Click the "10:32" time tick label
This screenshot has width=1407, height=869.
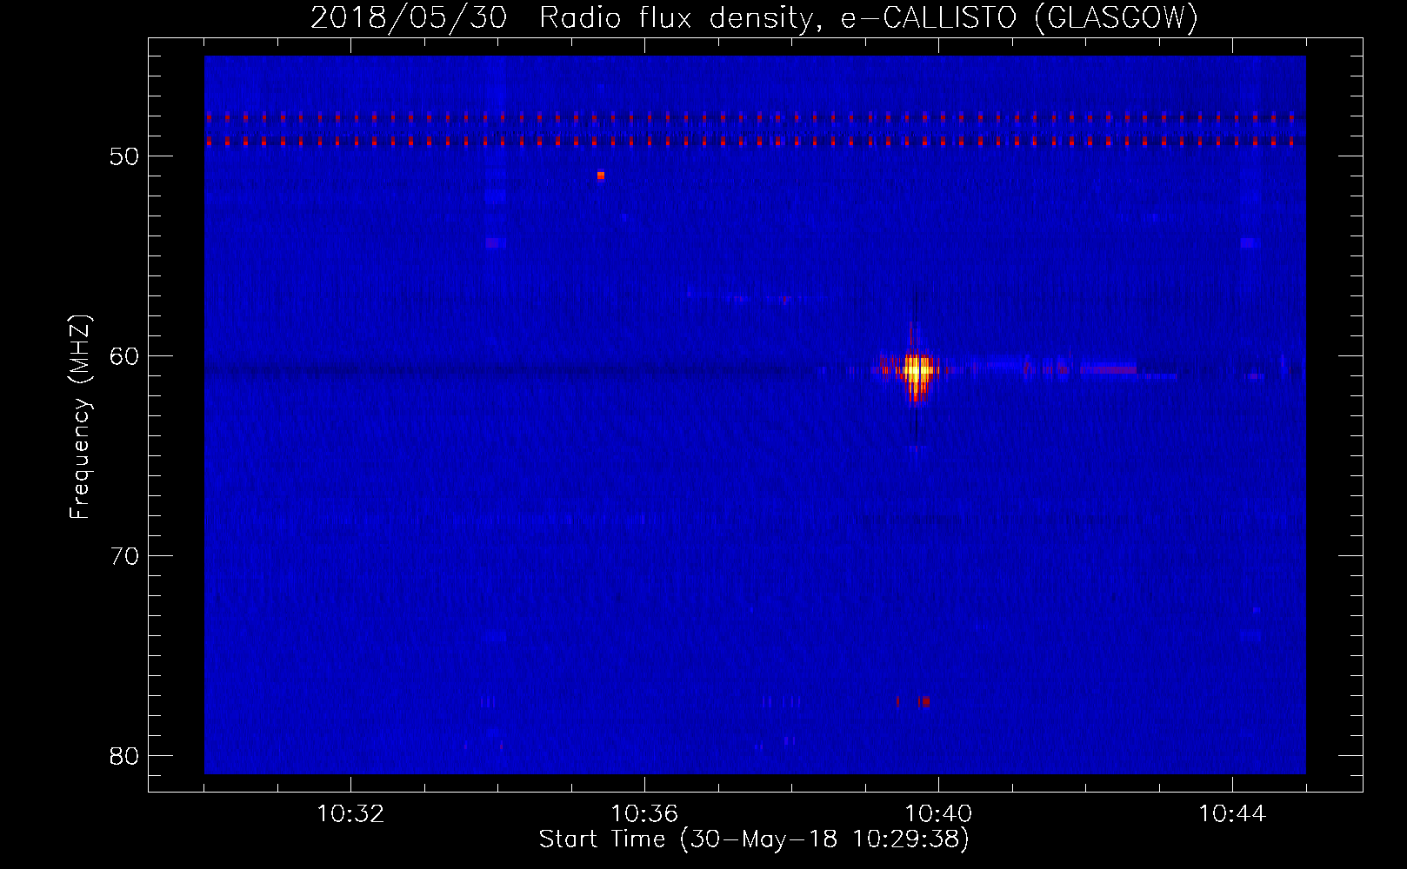pos(350,814)
